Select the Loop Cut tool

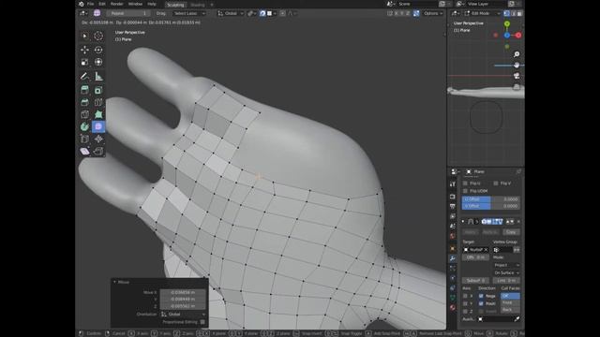click(x=98, y=102)
